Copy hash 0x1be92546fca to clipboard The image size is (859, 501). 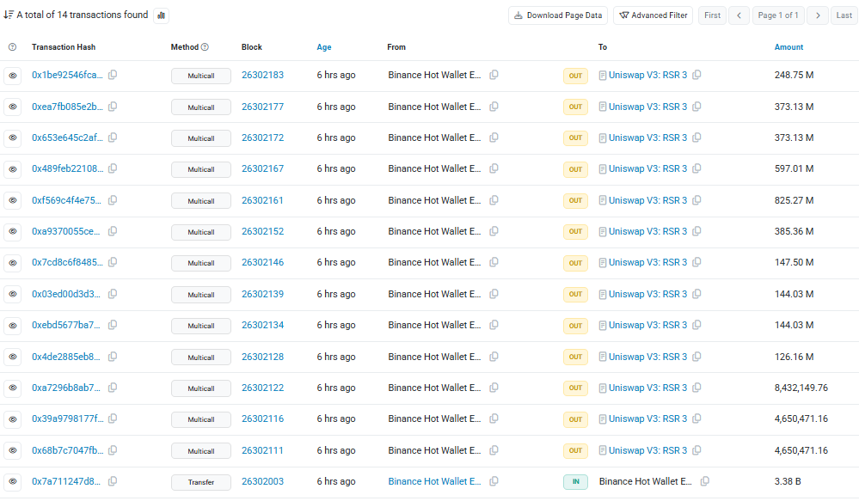coord(113,75)
